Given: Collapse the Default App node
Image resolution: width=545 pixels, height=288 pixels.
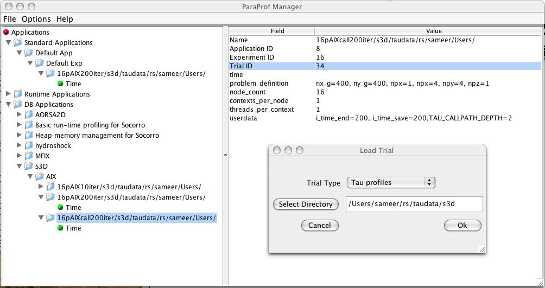Looking at the screenshot, I should pos(19,53).
